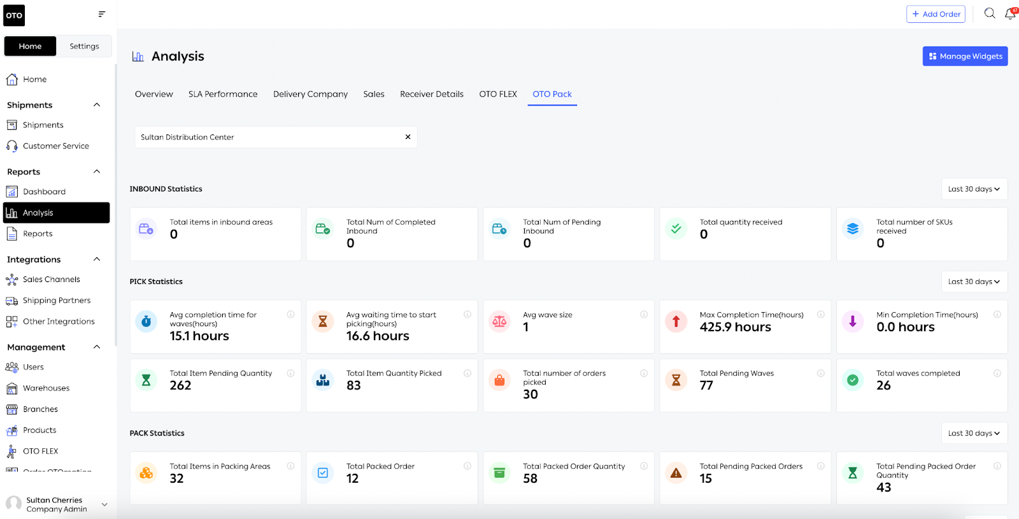The height and width of the screenshot is (519, 1019).
Task: Show info for Max Completion Time
Action: [x=821, y=315]
